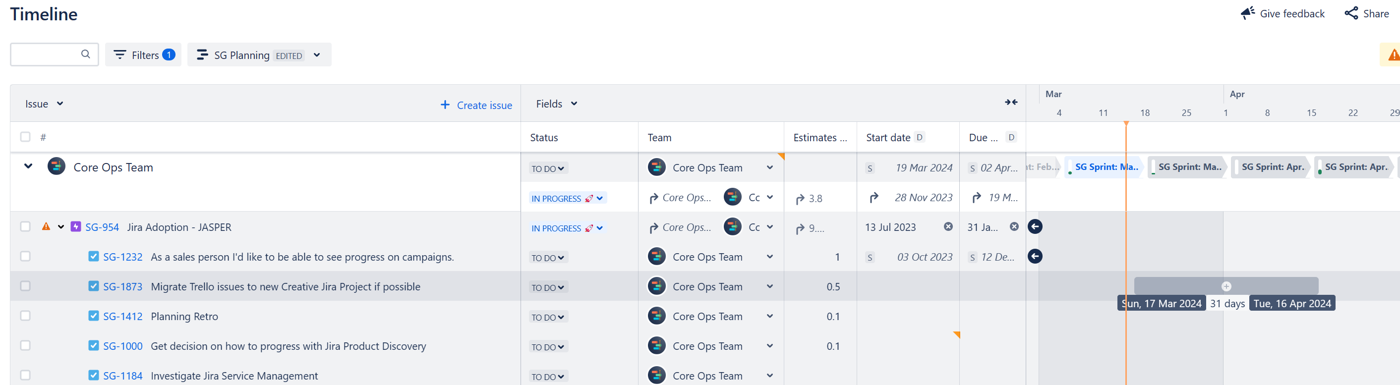
Task: Click the SG-1873 grey timeline bar
Action: tap(1226, 286)
